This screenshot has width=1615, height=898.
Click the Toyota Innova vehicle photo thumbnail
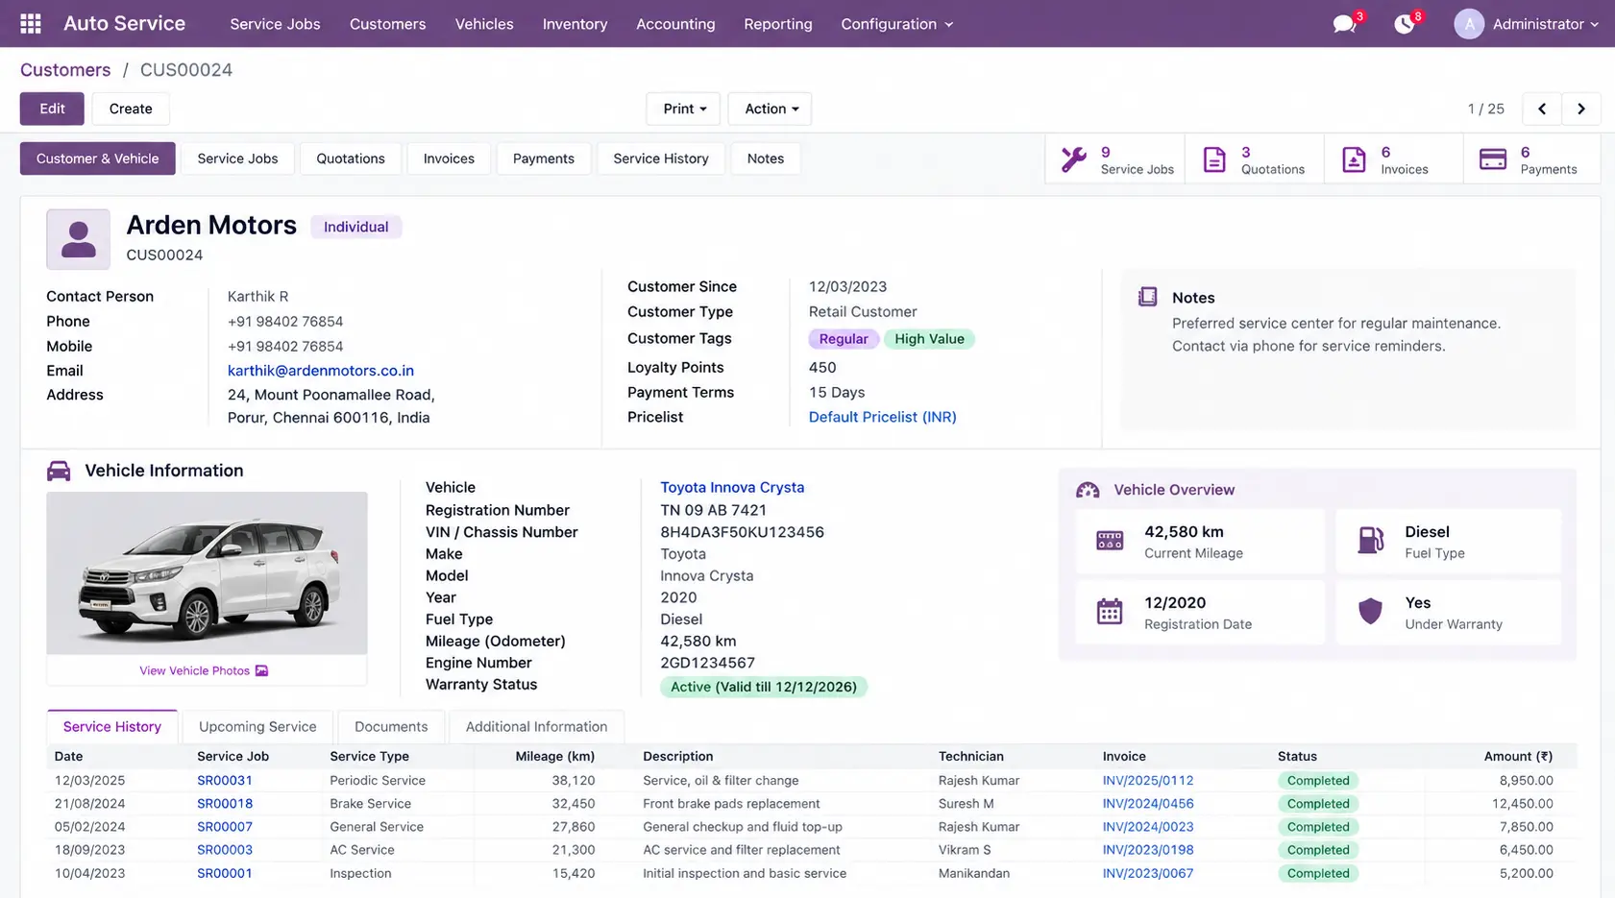click(x=207, y=573)
